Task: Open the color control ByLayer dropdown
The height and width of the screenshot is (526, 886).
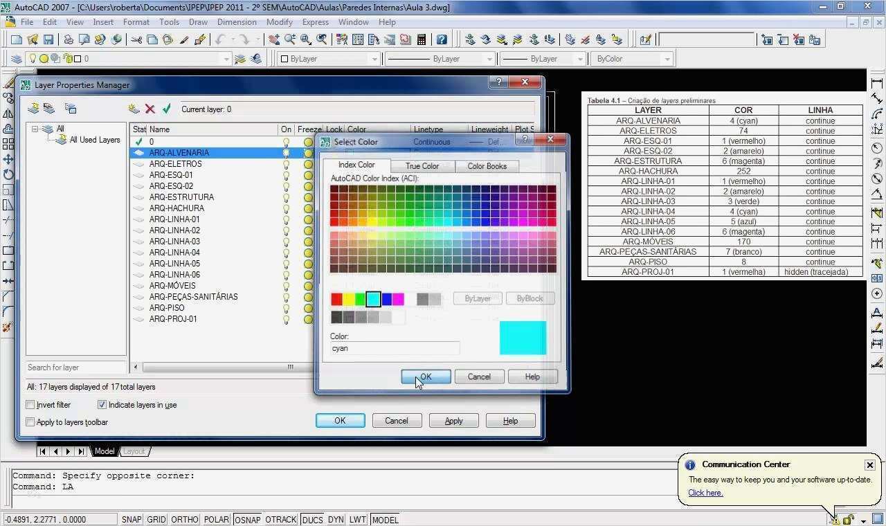Action: pos(374,59)
